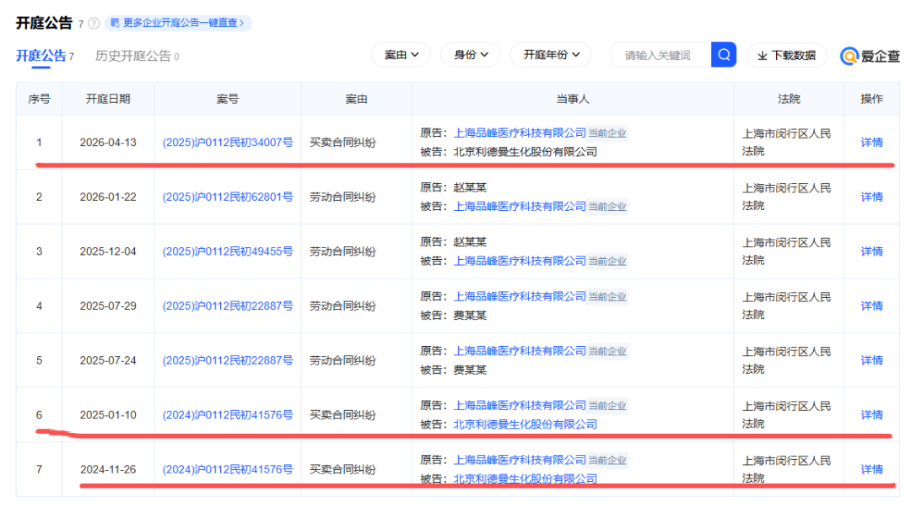This screenshot has height=519, width=911.
Task: Click the 当前企业 tag on row 3 defendant
Action: pyautogui.click(x=606, y=261)
